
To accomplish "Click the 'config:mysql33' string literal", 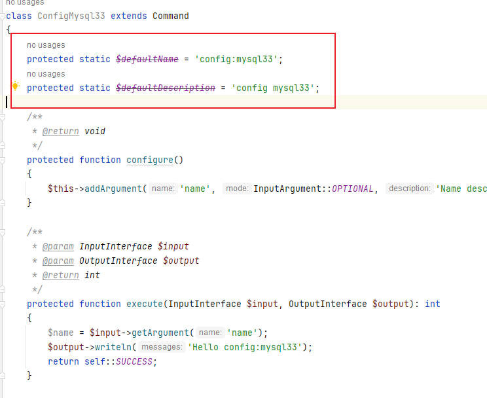I will [x=236, y=59].
